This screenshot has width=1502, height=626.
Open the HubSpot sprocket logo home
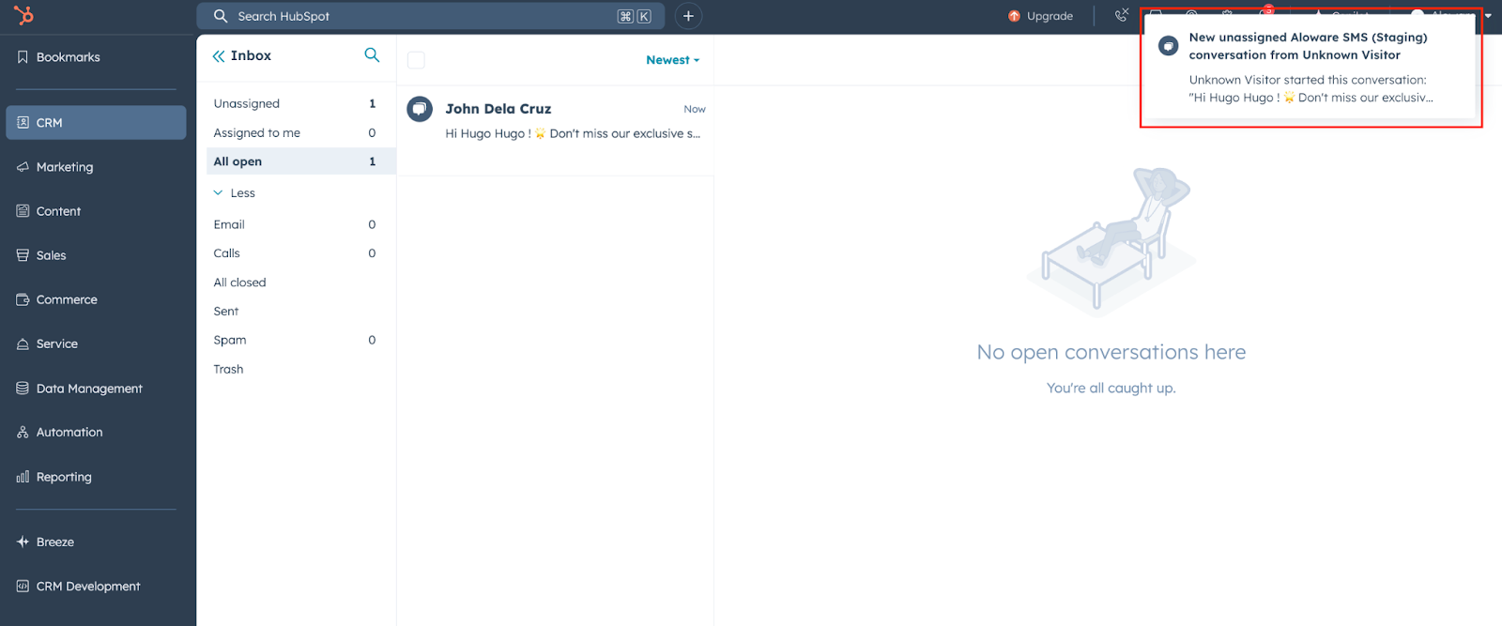[x=24, y=15]
